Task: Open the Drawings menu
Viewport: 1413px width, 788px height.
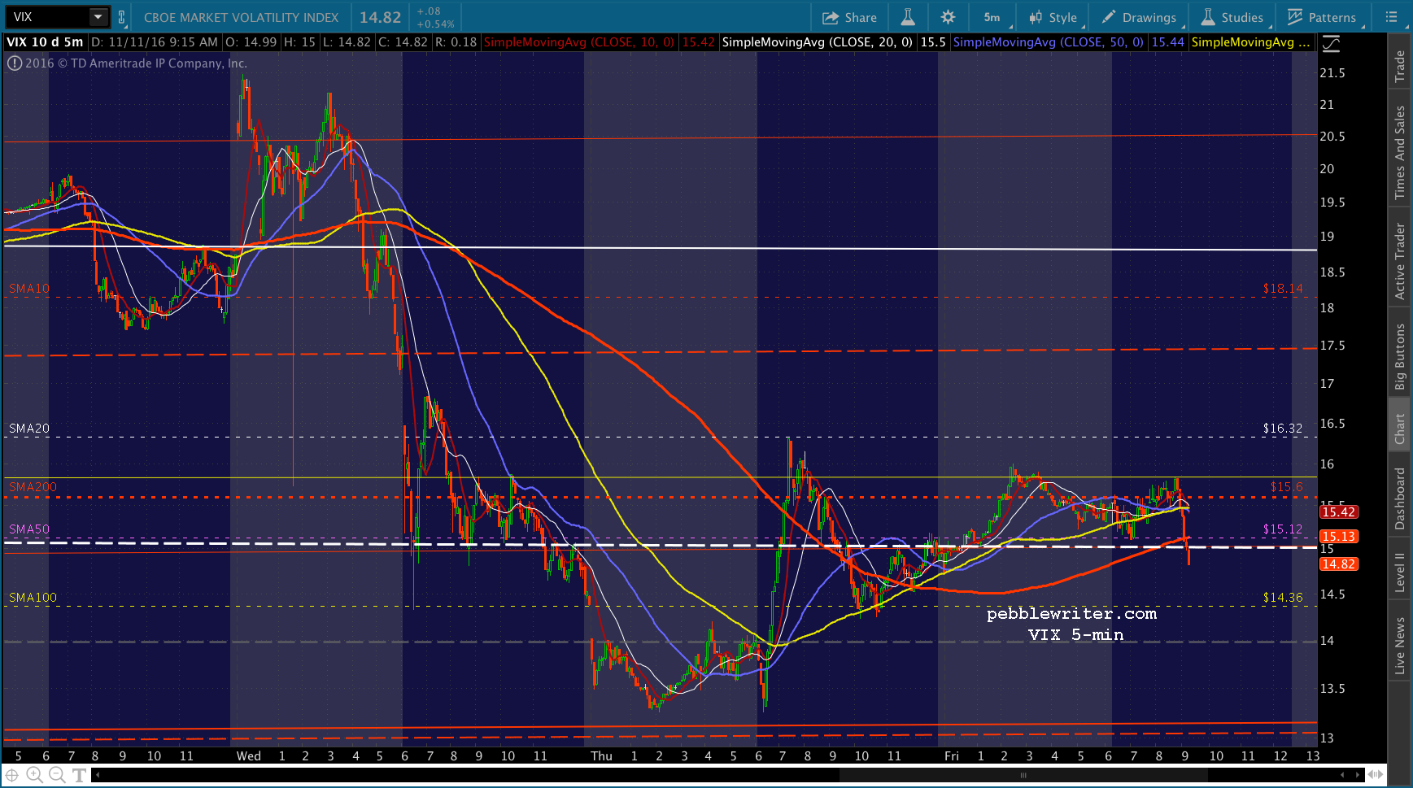Action: [1139, 17]
